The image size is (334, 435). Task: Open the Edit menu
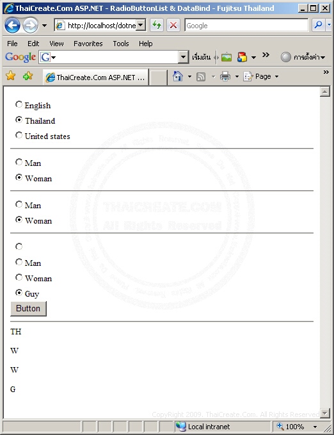[x=33, y=44]
